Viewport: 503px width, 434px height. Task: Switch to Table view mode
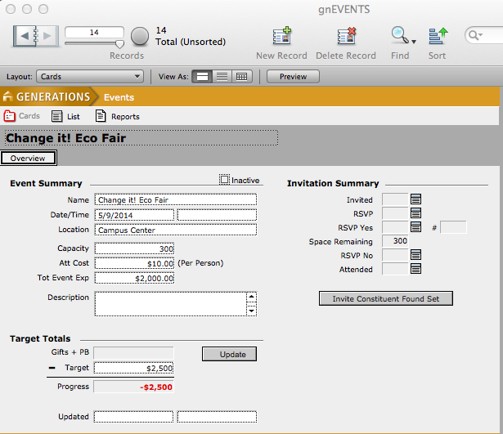coord(241,77)
